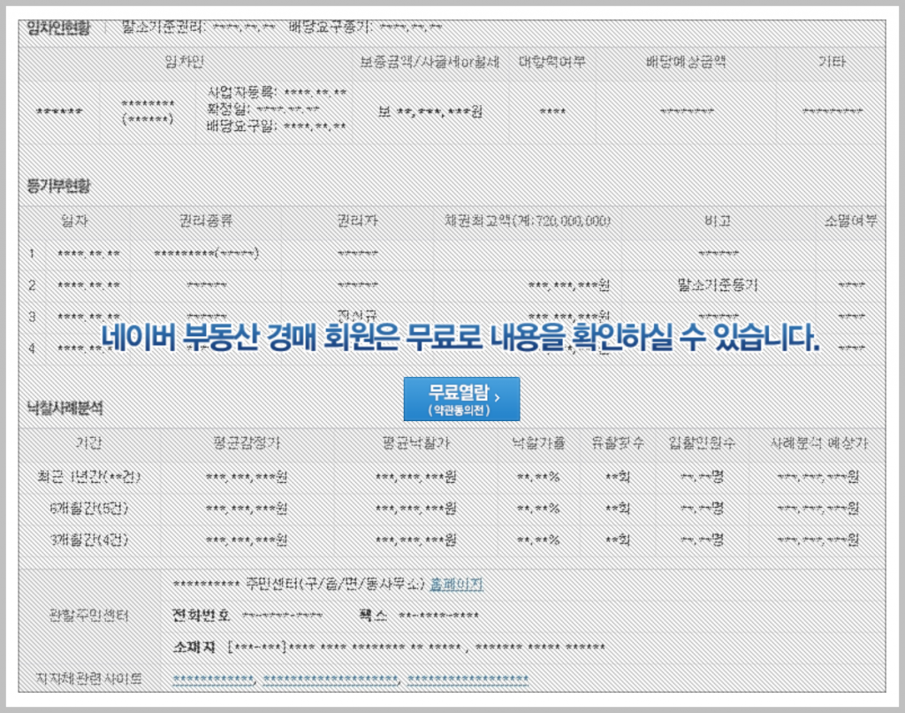
Task: Click the 확정일 date line
Action: click(x=263, y=109)
